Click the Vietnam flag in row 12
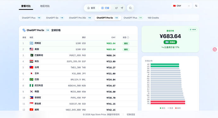This screenshot has width=218, height=118. (x=31, y=110)
